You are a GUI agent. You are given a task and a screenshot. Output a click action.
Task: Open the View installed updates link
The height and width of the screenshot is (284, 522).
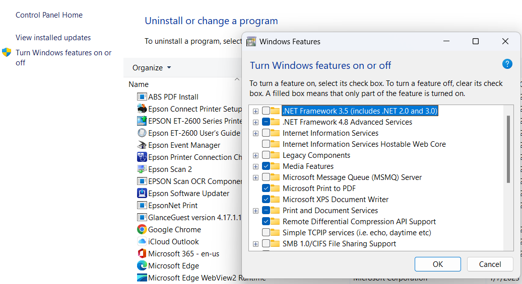click(x=53, y=38)
